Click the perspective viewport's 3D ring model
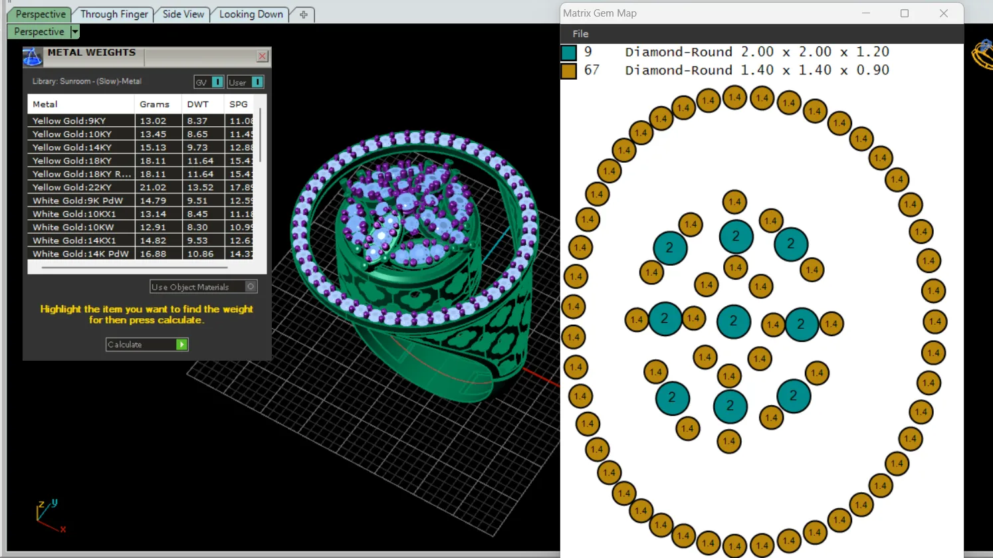Screen dimensions: 993x558 417,266
